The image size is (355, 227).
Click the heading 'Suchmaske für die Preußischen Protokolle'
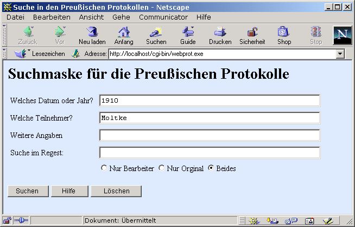pyautogui.click(x=149, y=74)
